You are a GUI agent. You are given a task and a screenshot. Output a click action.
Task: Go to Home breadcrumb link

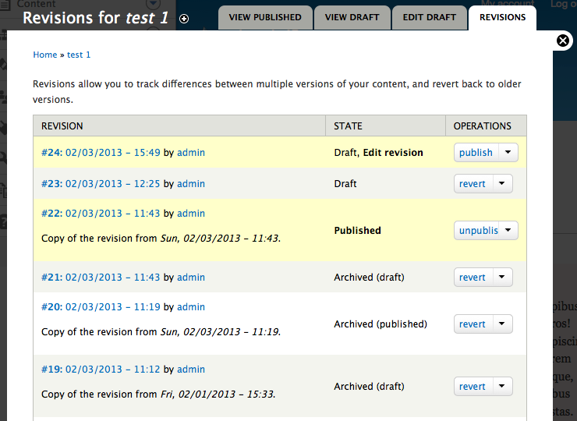pos(45,55)
